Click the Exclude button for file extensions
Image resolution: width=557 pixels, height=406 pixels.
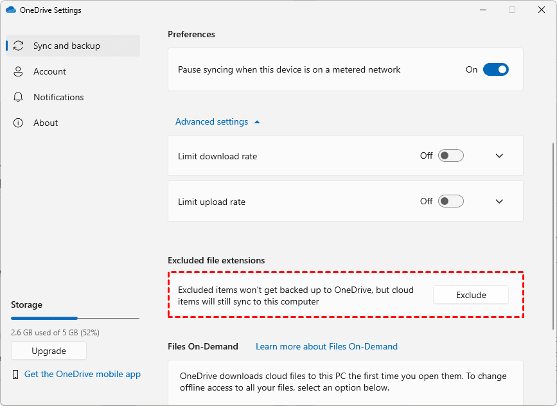(x=471, y=295)
